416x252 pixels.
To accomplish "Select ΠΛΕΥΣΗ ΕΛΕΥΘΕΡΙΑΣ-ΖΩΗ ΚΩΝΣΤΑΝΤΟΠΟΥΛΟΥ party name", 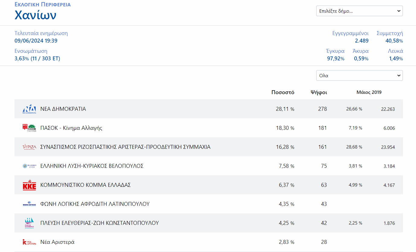I will [100, 223].
